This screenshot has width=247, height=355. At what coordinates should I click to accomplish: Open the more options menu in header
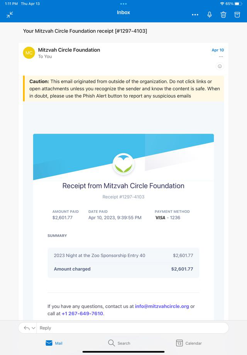[x=195, y=15]
